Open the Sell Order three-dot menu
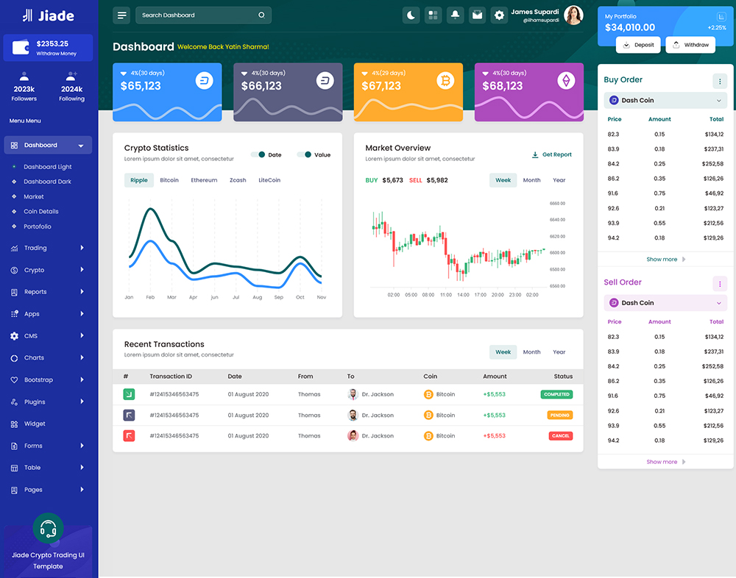The image size is (736, 578). coord(720,283)
